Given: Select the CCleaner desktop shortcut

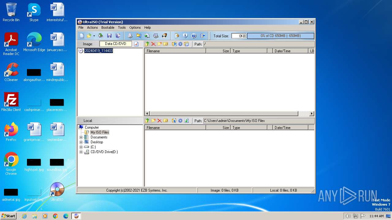Looking at the screenshot, I should tap(11, 72).
